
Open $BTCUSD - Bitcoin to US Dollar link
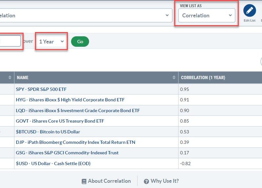tap(48, 132)
